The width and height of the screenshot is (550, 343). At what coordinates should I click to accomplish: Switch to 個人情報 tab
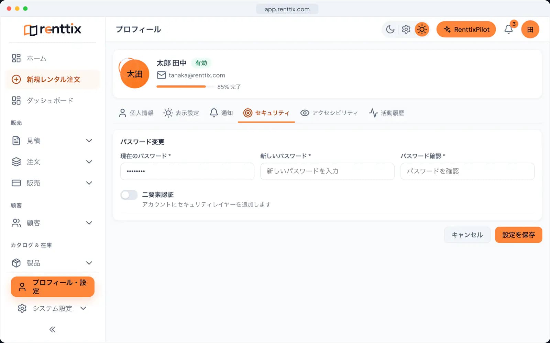point(136,113)
